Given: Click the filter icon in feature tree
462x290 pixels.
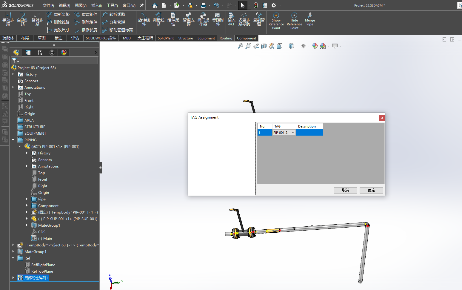Looking at the screenshot, I should [x=14, y=61].
